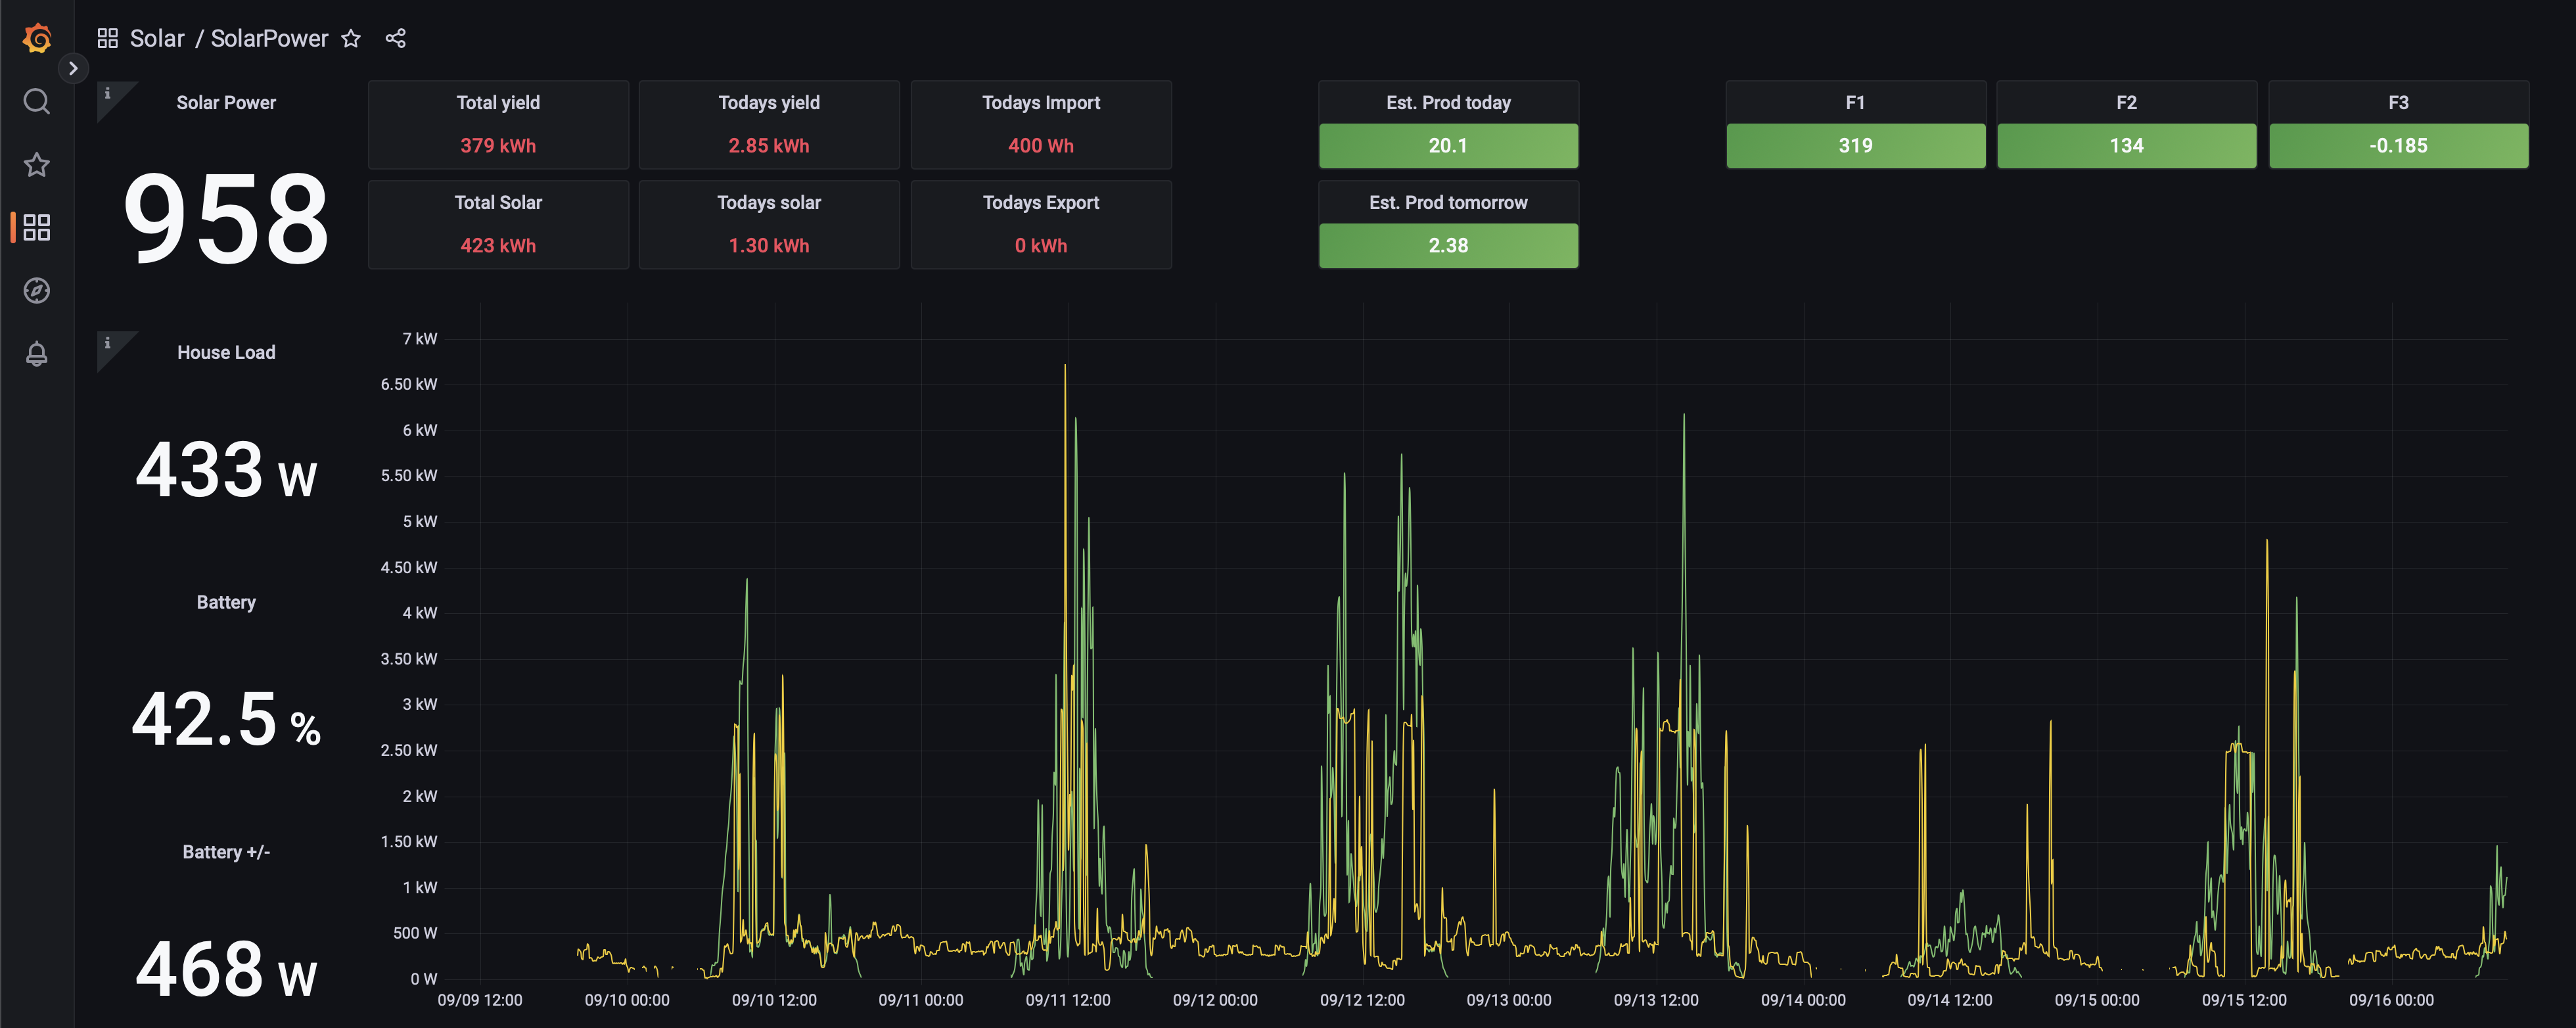
Task: Open the Explore compass icon
Action: (x=37, y=290)
